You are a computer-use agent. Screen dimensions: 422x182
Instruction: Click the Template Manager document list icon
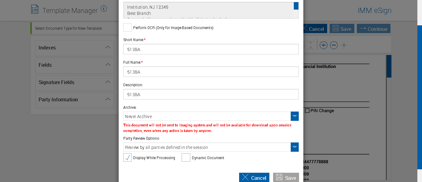pos(35,9)
